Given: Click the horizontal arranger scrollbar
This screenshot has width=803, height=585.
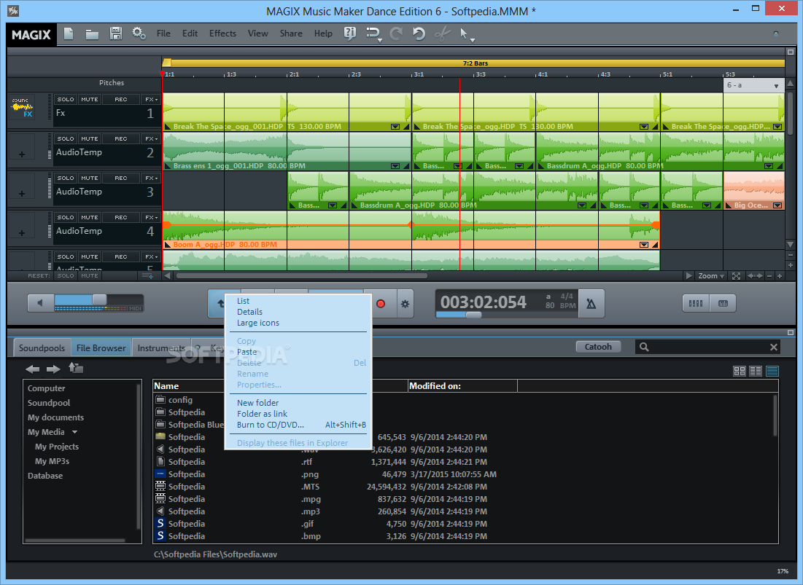Looking at the screenshot, I should [302, 276].
